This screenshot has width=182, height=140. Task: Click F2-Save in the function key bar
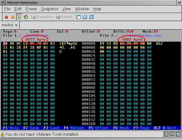point(31,128)
